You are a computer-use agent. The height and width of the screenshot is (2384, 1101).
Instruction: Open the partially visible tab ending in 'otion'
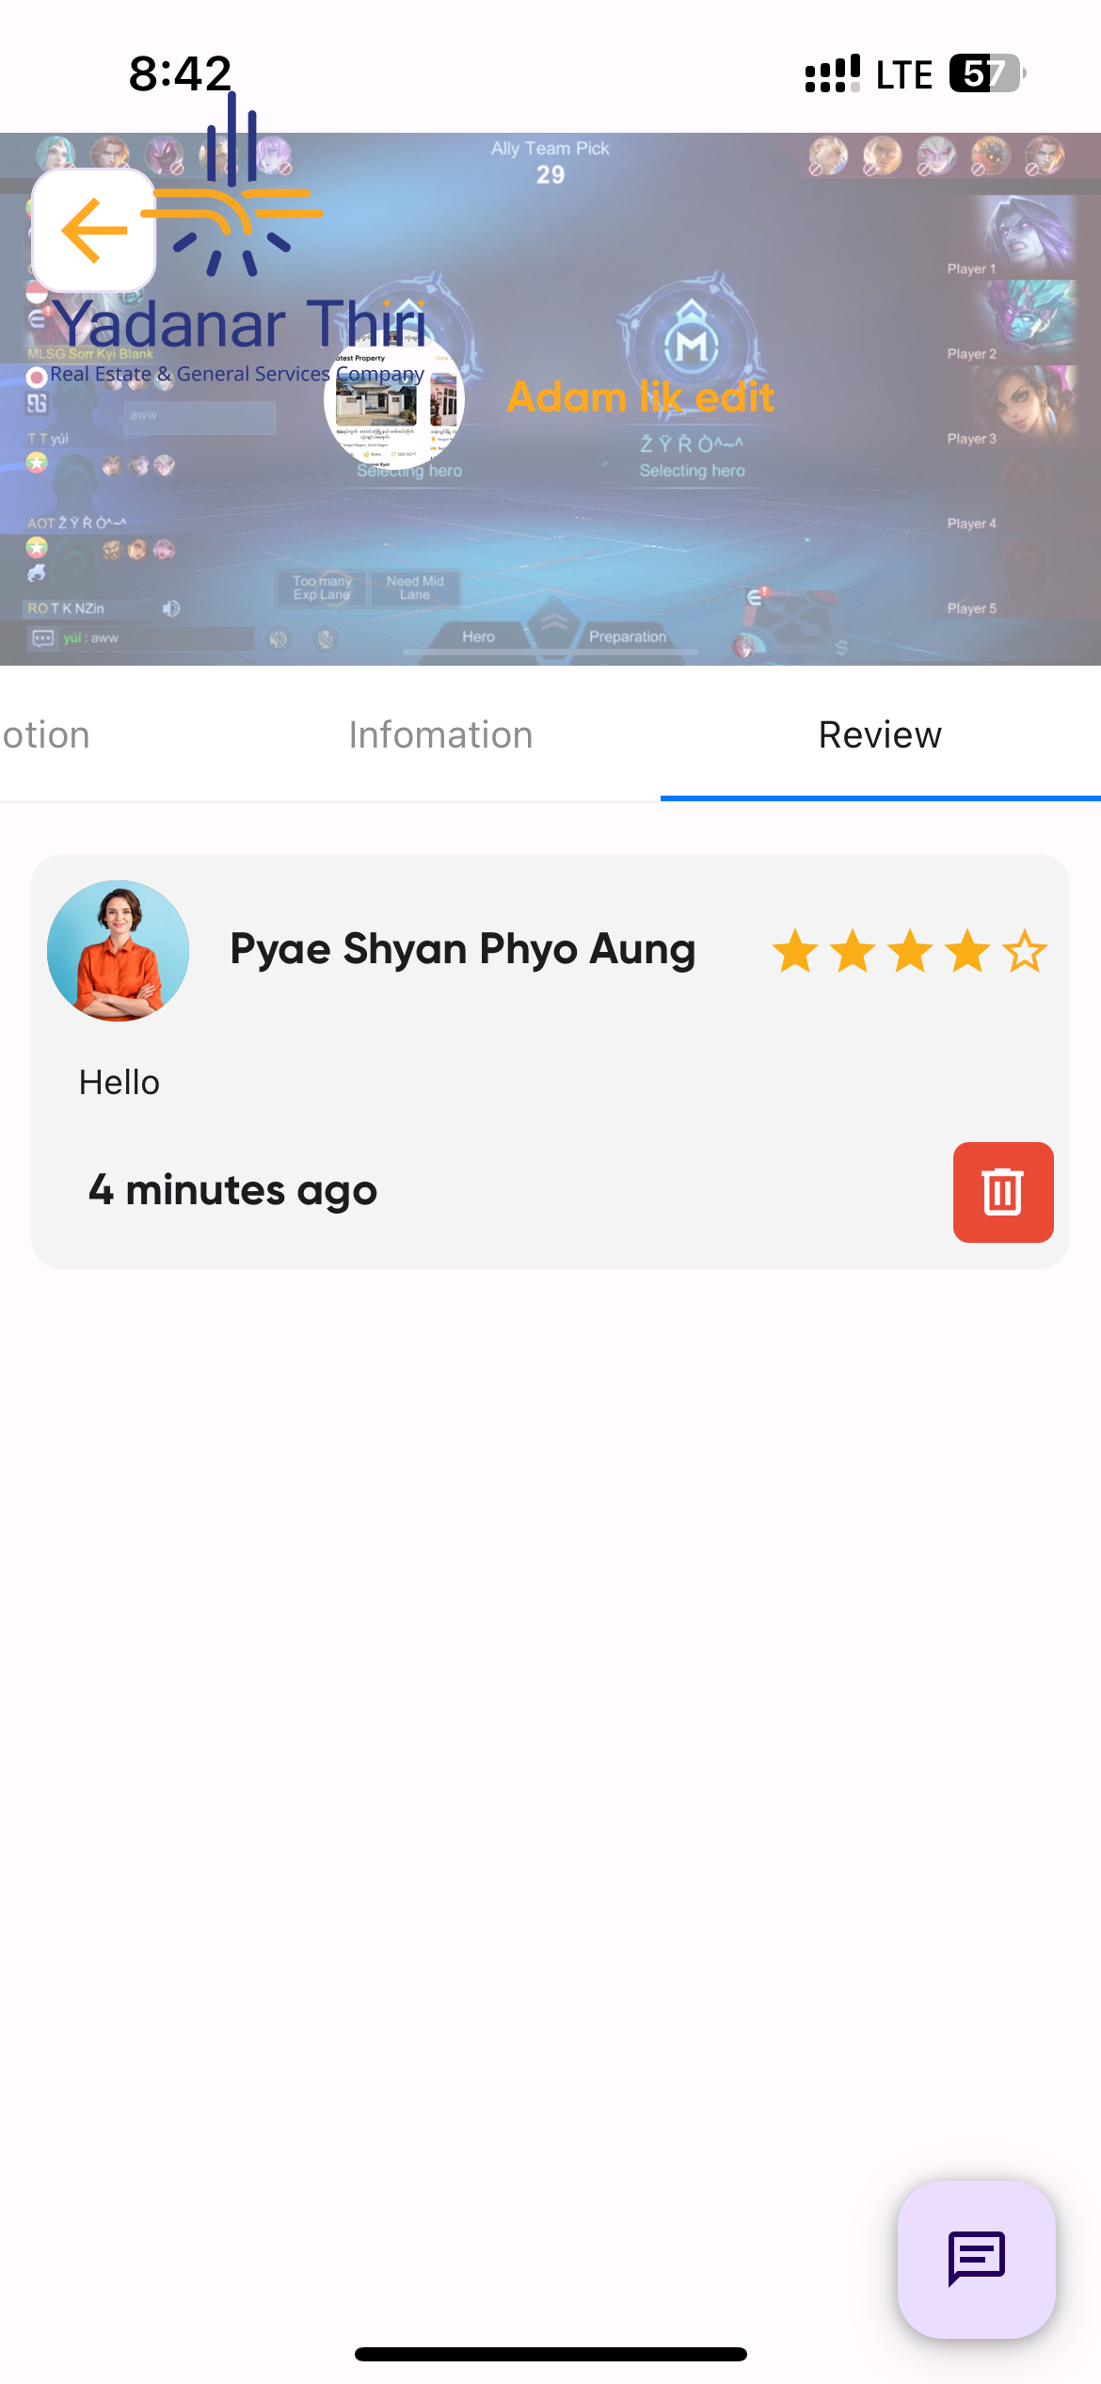tap(45, 735)
